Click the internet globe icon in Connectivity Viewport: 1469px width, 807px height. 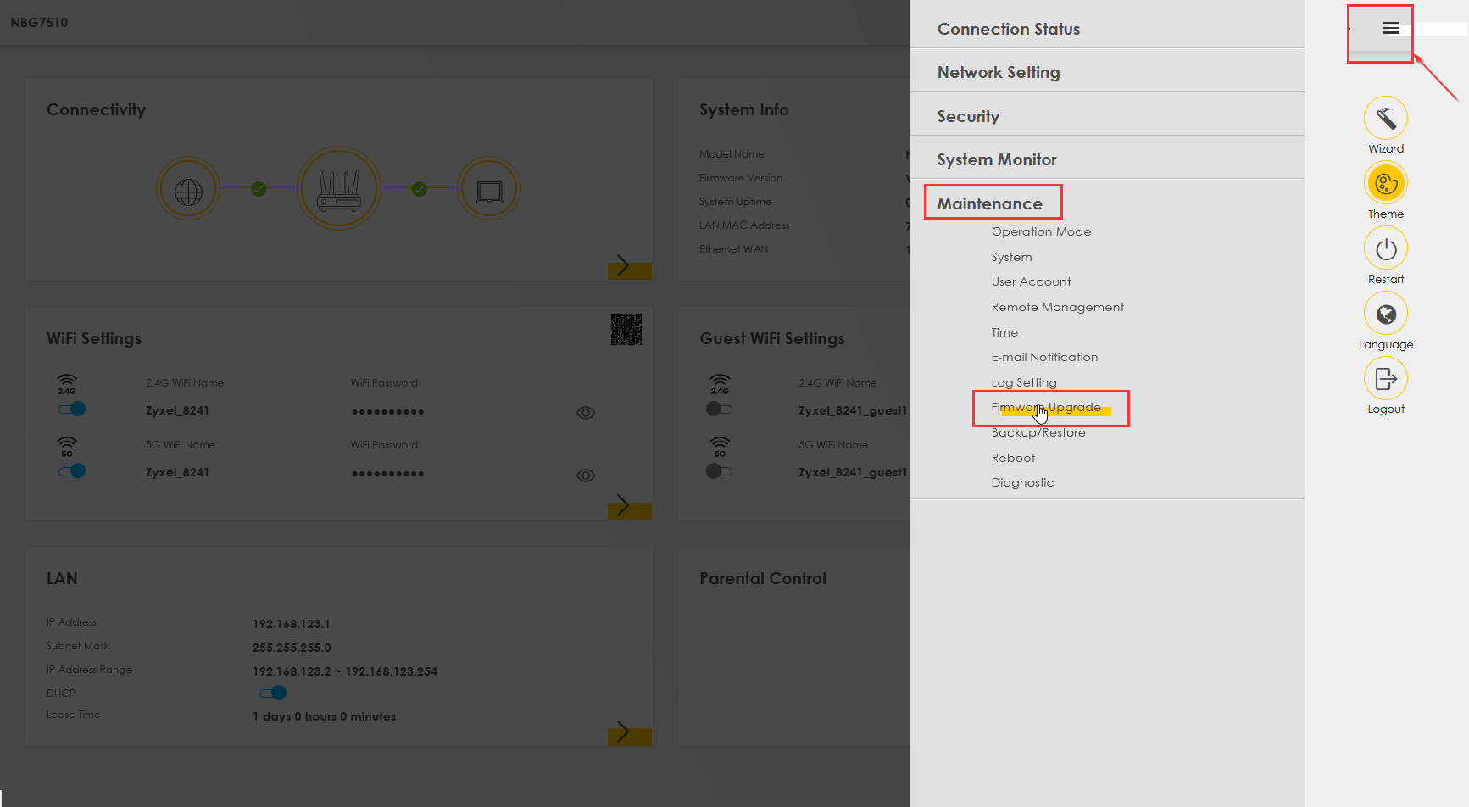(188, 189)
